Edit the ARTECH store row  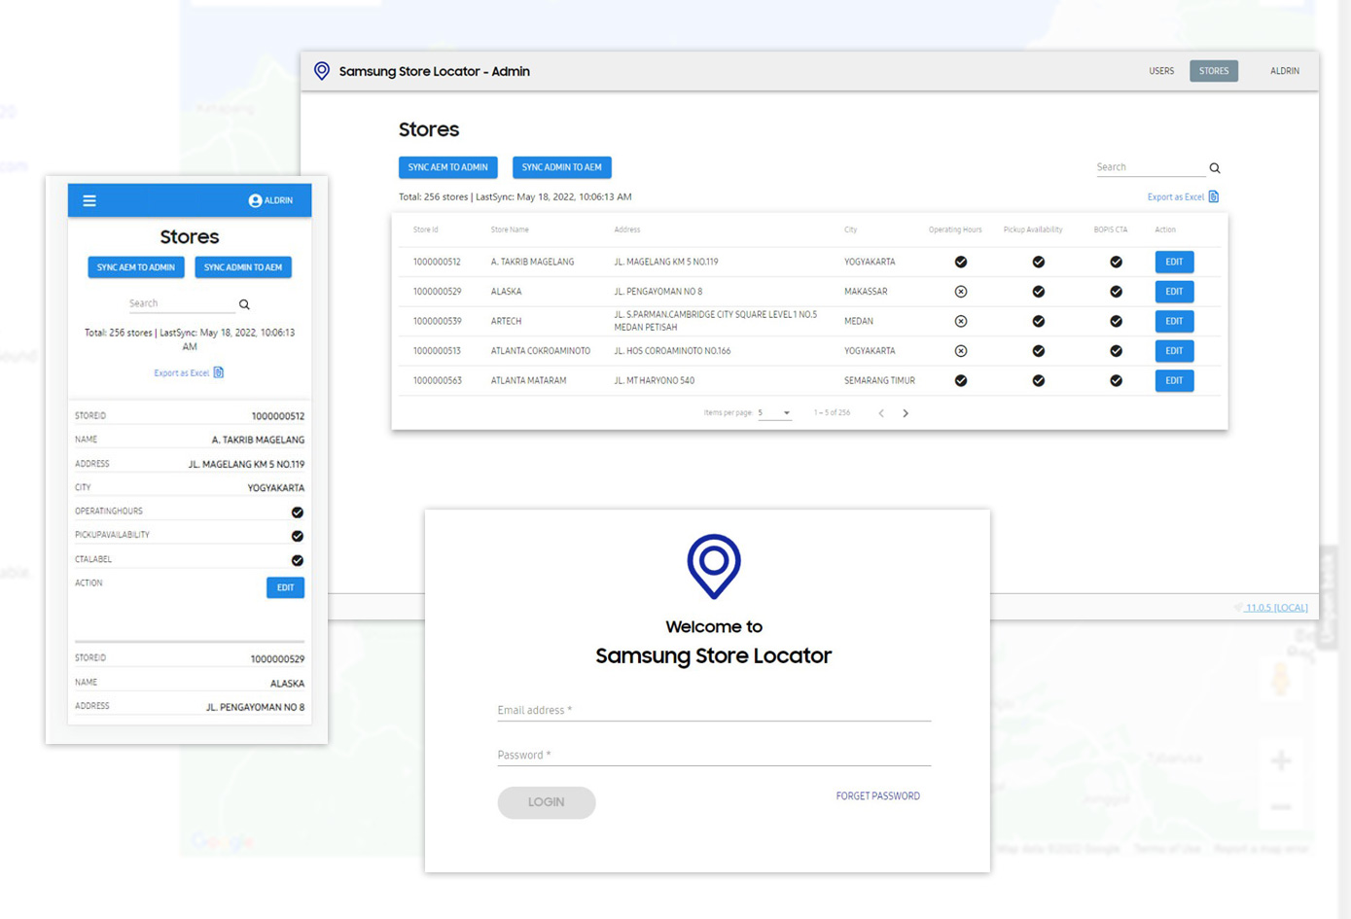pyautogui.click(x=1174, y=321)
